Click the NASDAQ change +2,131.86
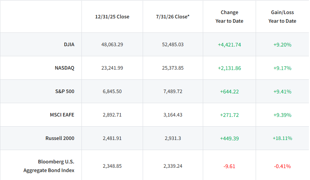 (229, 68)
